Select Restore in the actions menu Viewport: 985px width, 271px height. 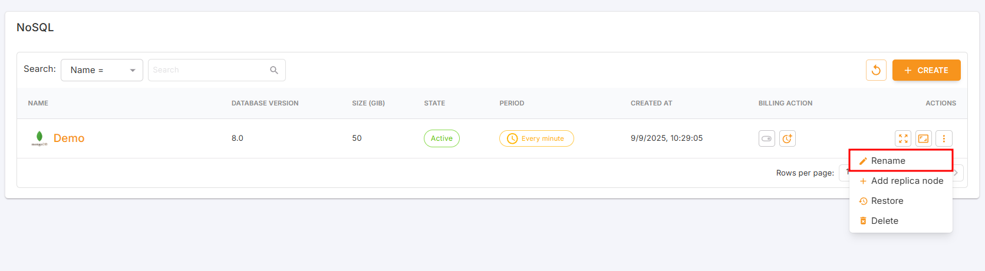tap(887, 201)
